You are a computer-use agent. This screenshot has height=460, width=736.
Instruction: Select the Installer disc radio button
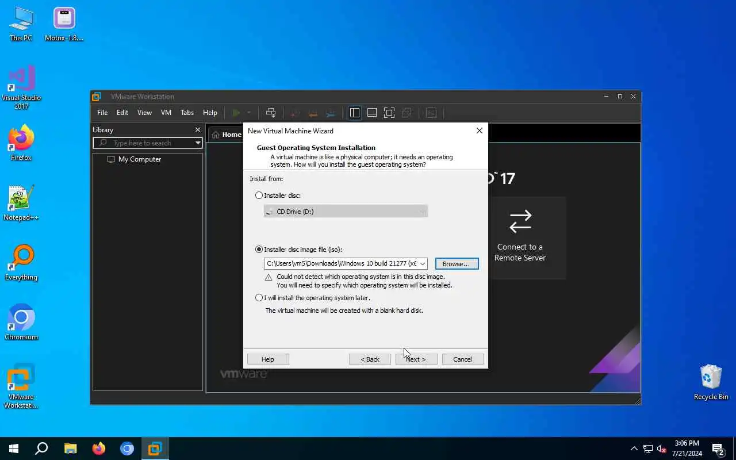click(259, 195)
